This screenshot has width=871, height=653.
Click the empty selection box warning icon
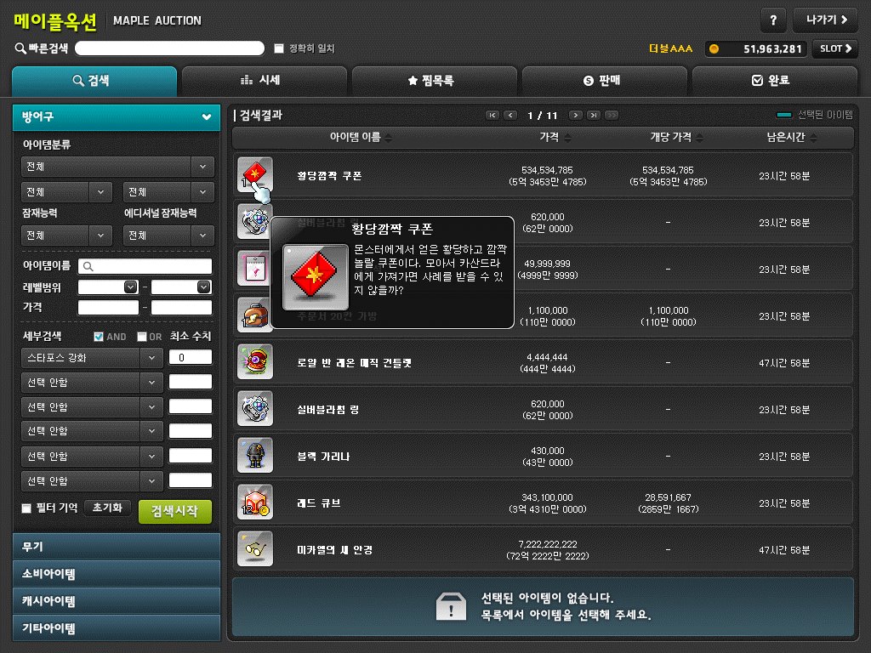tap(451, 605)
